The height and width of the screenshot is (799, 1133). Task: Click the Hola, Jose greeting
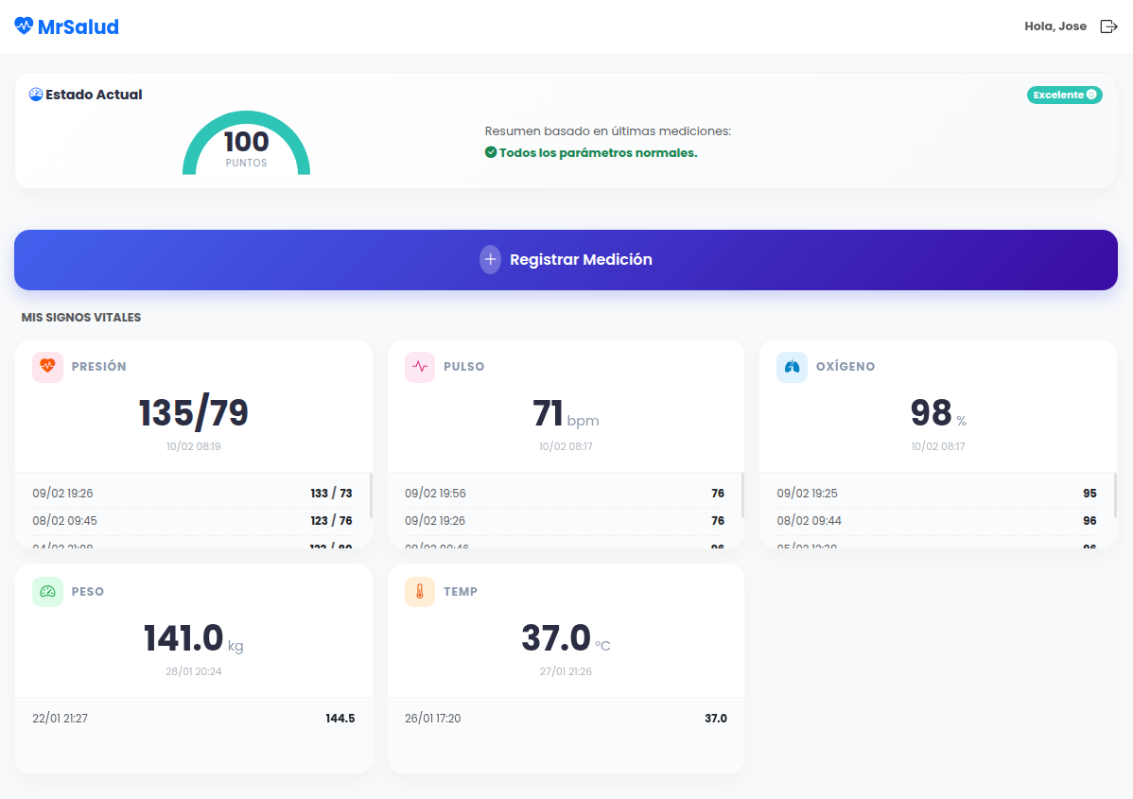(1055, 26)
